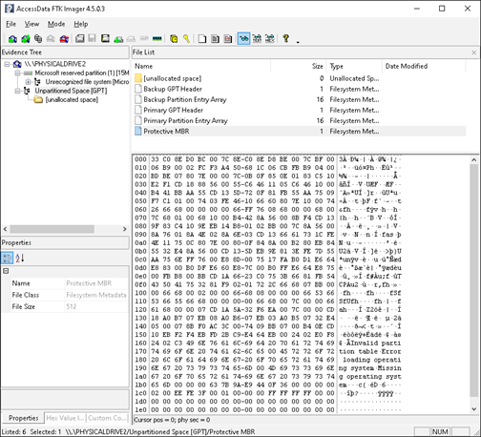Select Primary Partition Entry Array file
Screen dimensions: 481x437
185,120
